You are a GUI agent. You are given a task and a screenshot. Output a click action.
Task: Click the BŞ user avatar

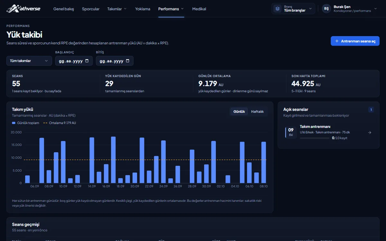(326, 9)
